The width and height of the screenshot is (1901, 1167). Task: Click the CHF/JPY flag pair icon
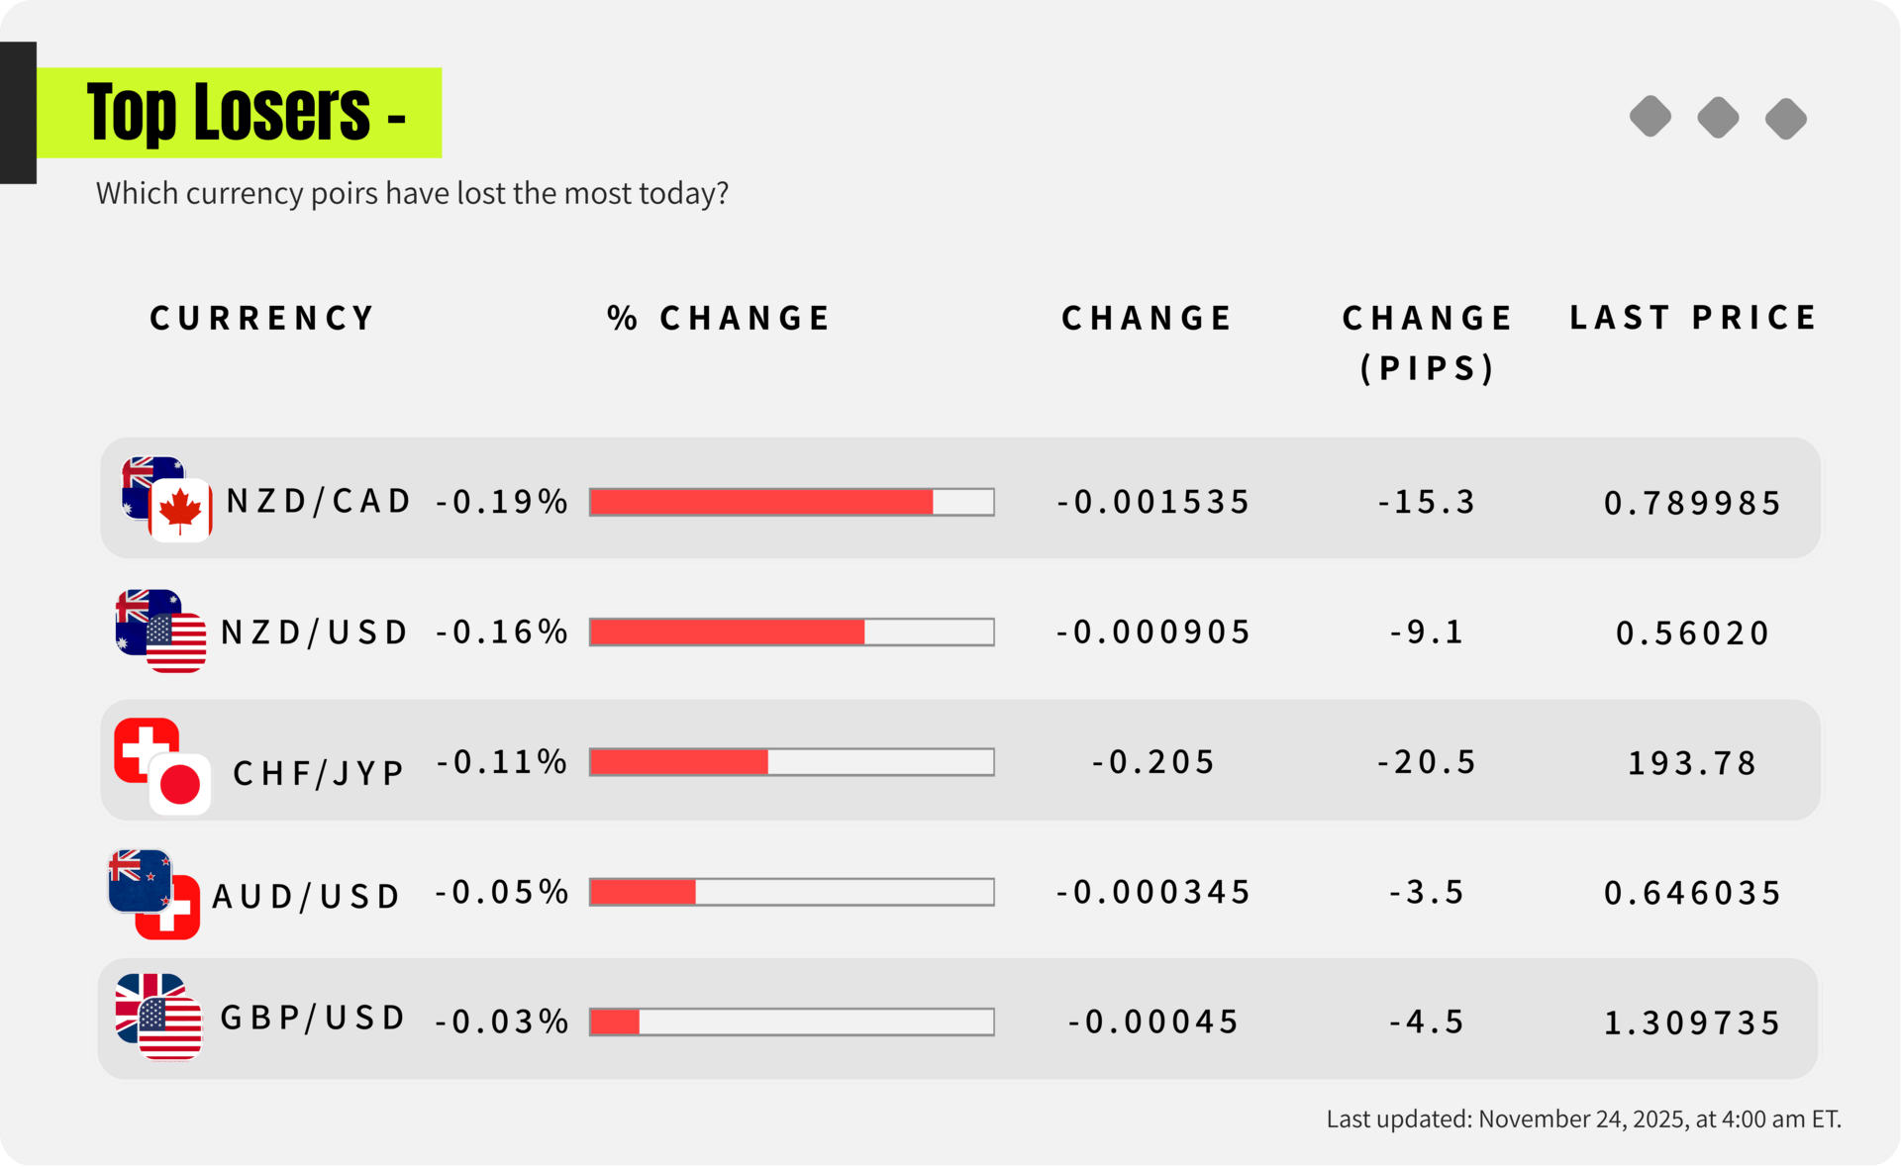[x=162, y=766]
